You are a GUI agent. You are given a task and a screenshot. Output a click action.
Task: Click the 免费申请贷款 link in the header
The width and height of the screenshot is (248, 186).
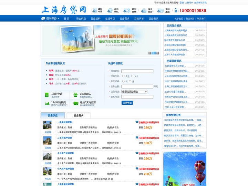[x=200, y=3]
